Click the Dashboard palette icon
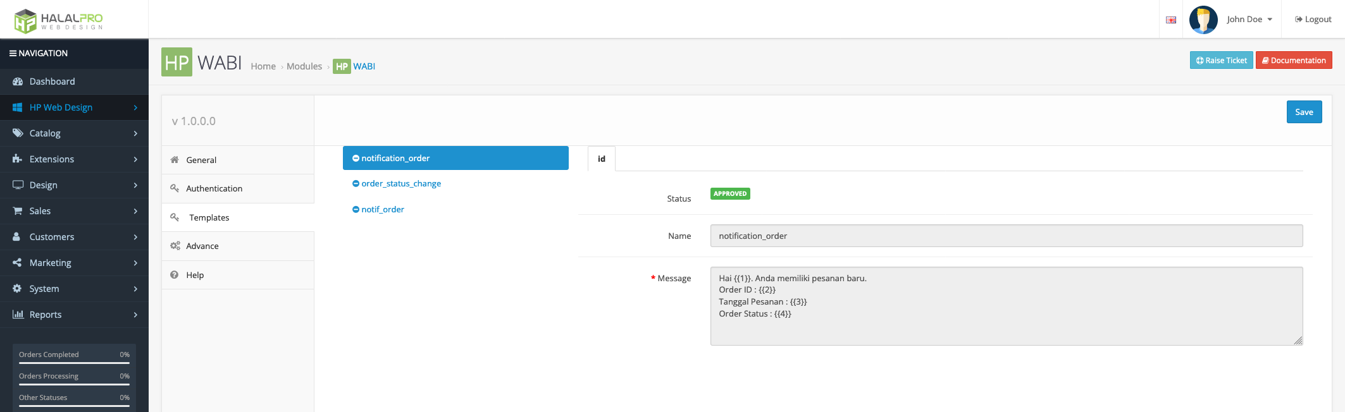The image size is (1345, 412). (18, 82)
